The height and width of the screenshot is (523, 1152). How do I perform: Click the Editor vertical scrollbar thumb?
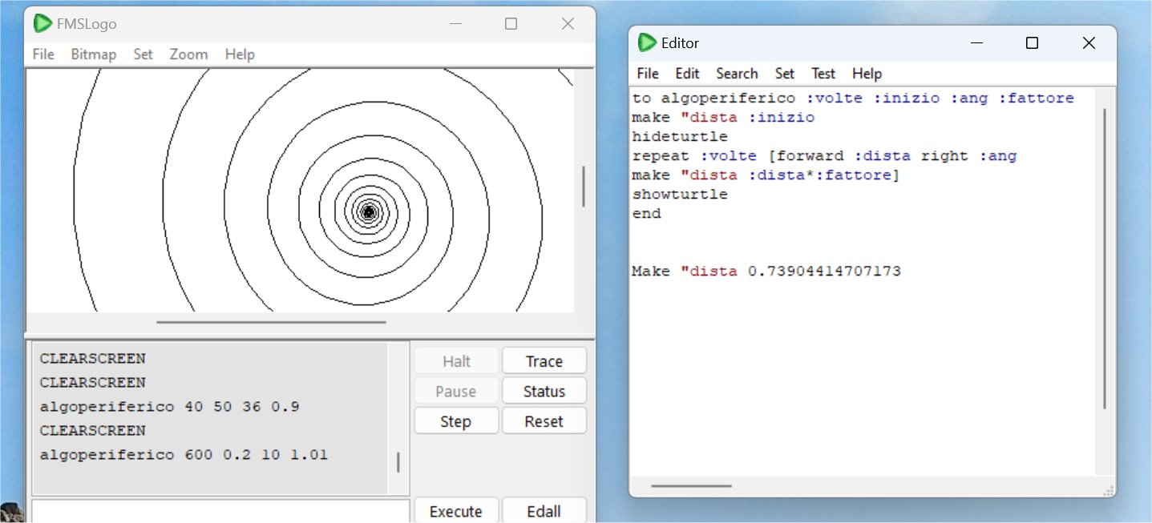coord(1105,259)
